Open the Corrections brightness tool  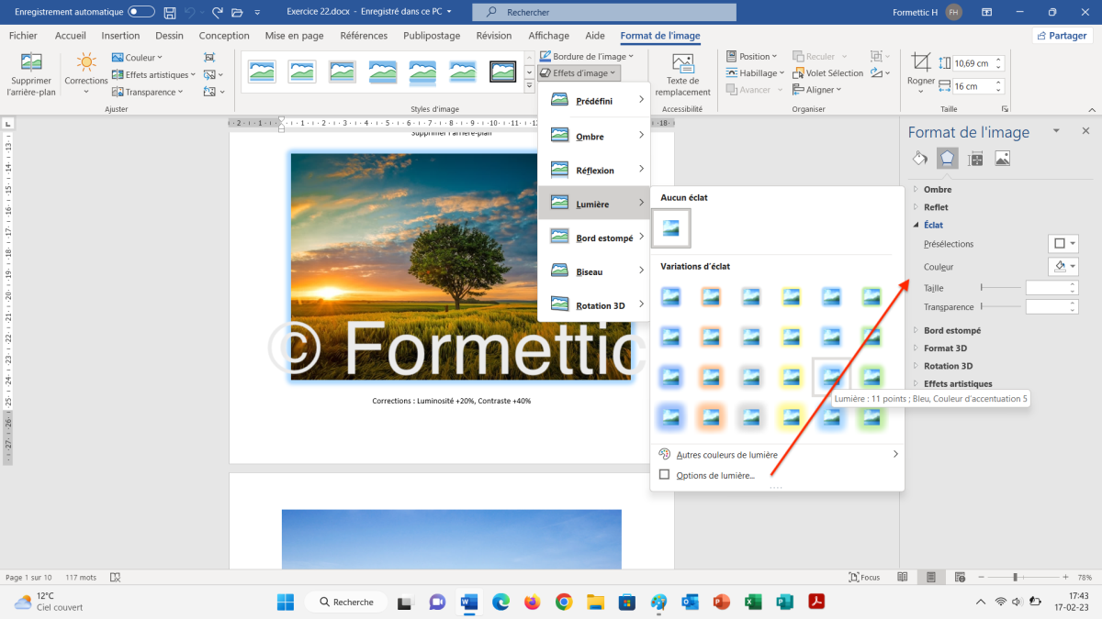(86, 64)
